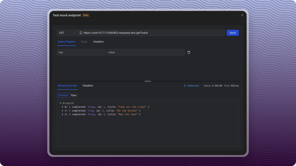296x166 pixels.
Task: Collapse the Array(3) node
Action: click(x=60, y=103)
